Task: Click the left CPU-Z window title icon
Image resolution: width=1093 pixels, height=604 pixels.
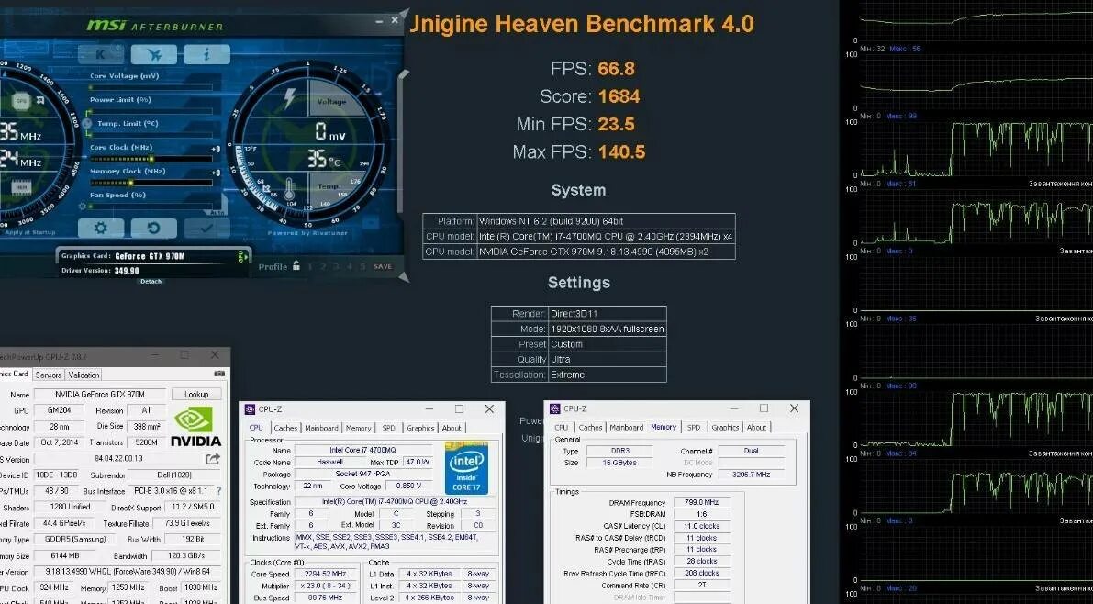Action: tap(250, 409)
